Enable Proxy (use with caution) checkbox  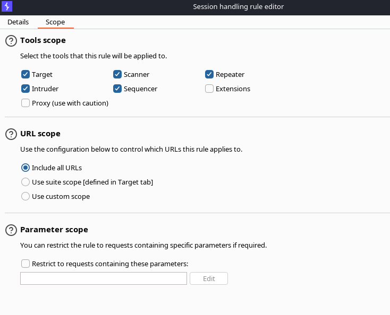click(26, 103)
